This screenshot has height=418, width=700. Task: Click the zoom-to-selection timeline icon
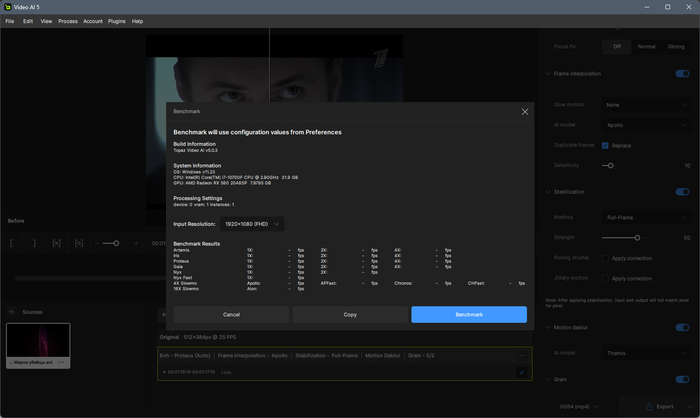tap(79, 243)
